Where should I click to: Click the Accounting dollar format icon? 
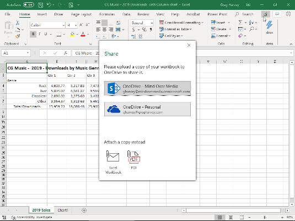point(133,30)
